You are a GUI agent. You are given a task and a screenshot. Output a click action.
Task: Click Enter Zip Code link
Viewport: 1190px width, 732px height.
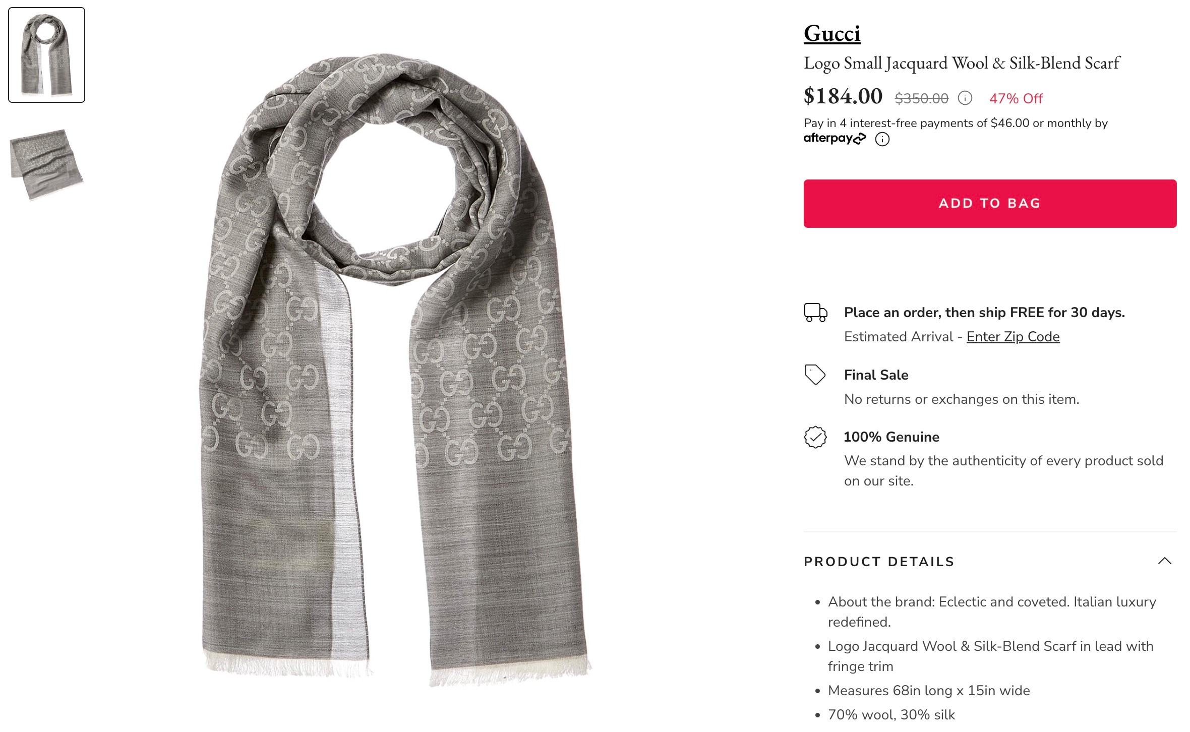[1013, 337]
